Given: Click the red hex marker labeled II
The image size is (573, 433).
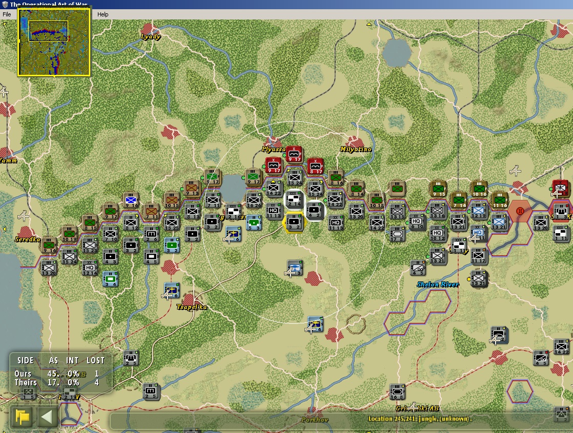Looking at the screenshot, I should pyautogui.click(x=520, y=211).
